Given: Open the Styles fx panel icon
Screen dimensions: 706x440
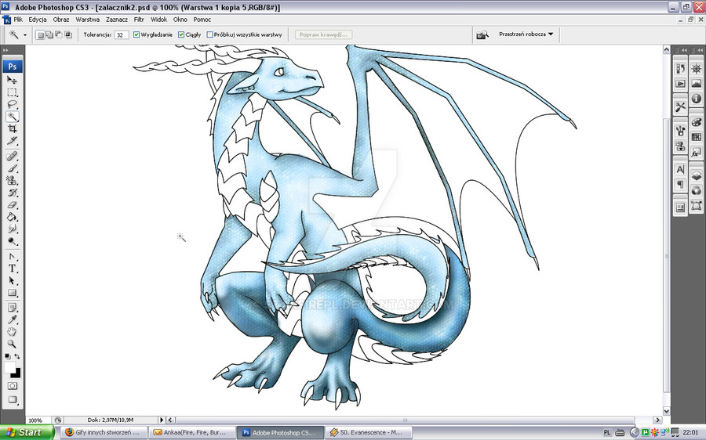Looking at the screenshot, I should 697,153.
